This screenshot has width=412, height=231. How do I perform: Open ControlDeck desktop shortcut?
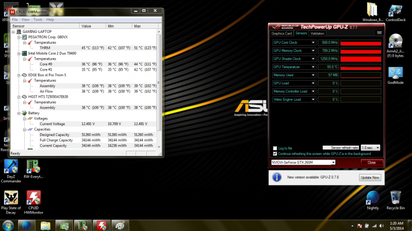pos(396,12)
